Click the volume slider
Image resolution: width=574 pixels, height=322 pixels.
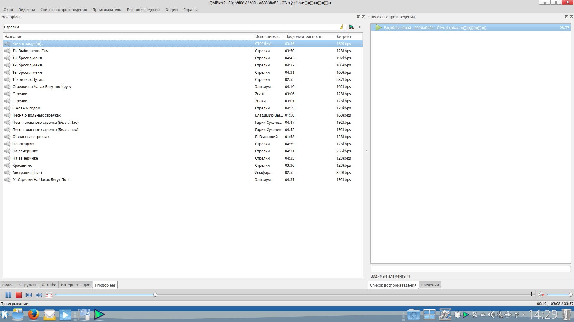pyautogui.click(x=559, y=295)
